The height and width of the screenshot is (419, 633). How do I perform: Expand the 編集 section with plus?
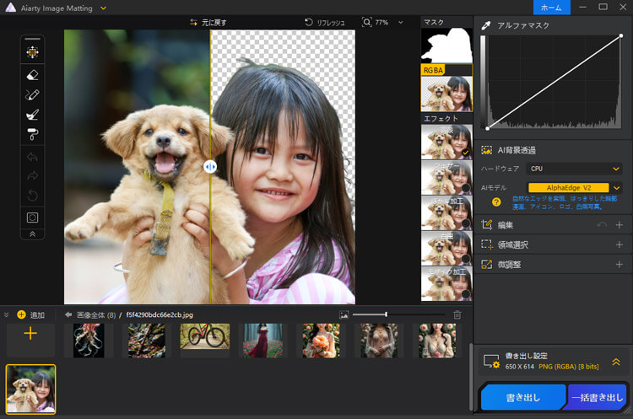619,224
